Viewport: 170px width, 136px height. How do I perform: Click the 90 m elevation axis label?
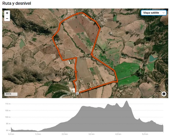[8, 130]
